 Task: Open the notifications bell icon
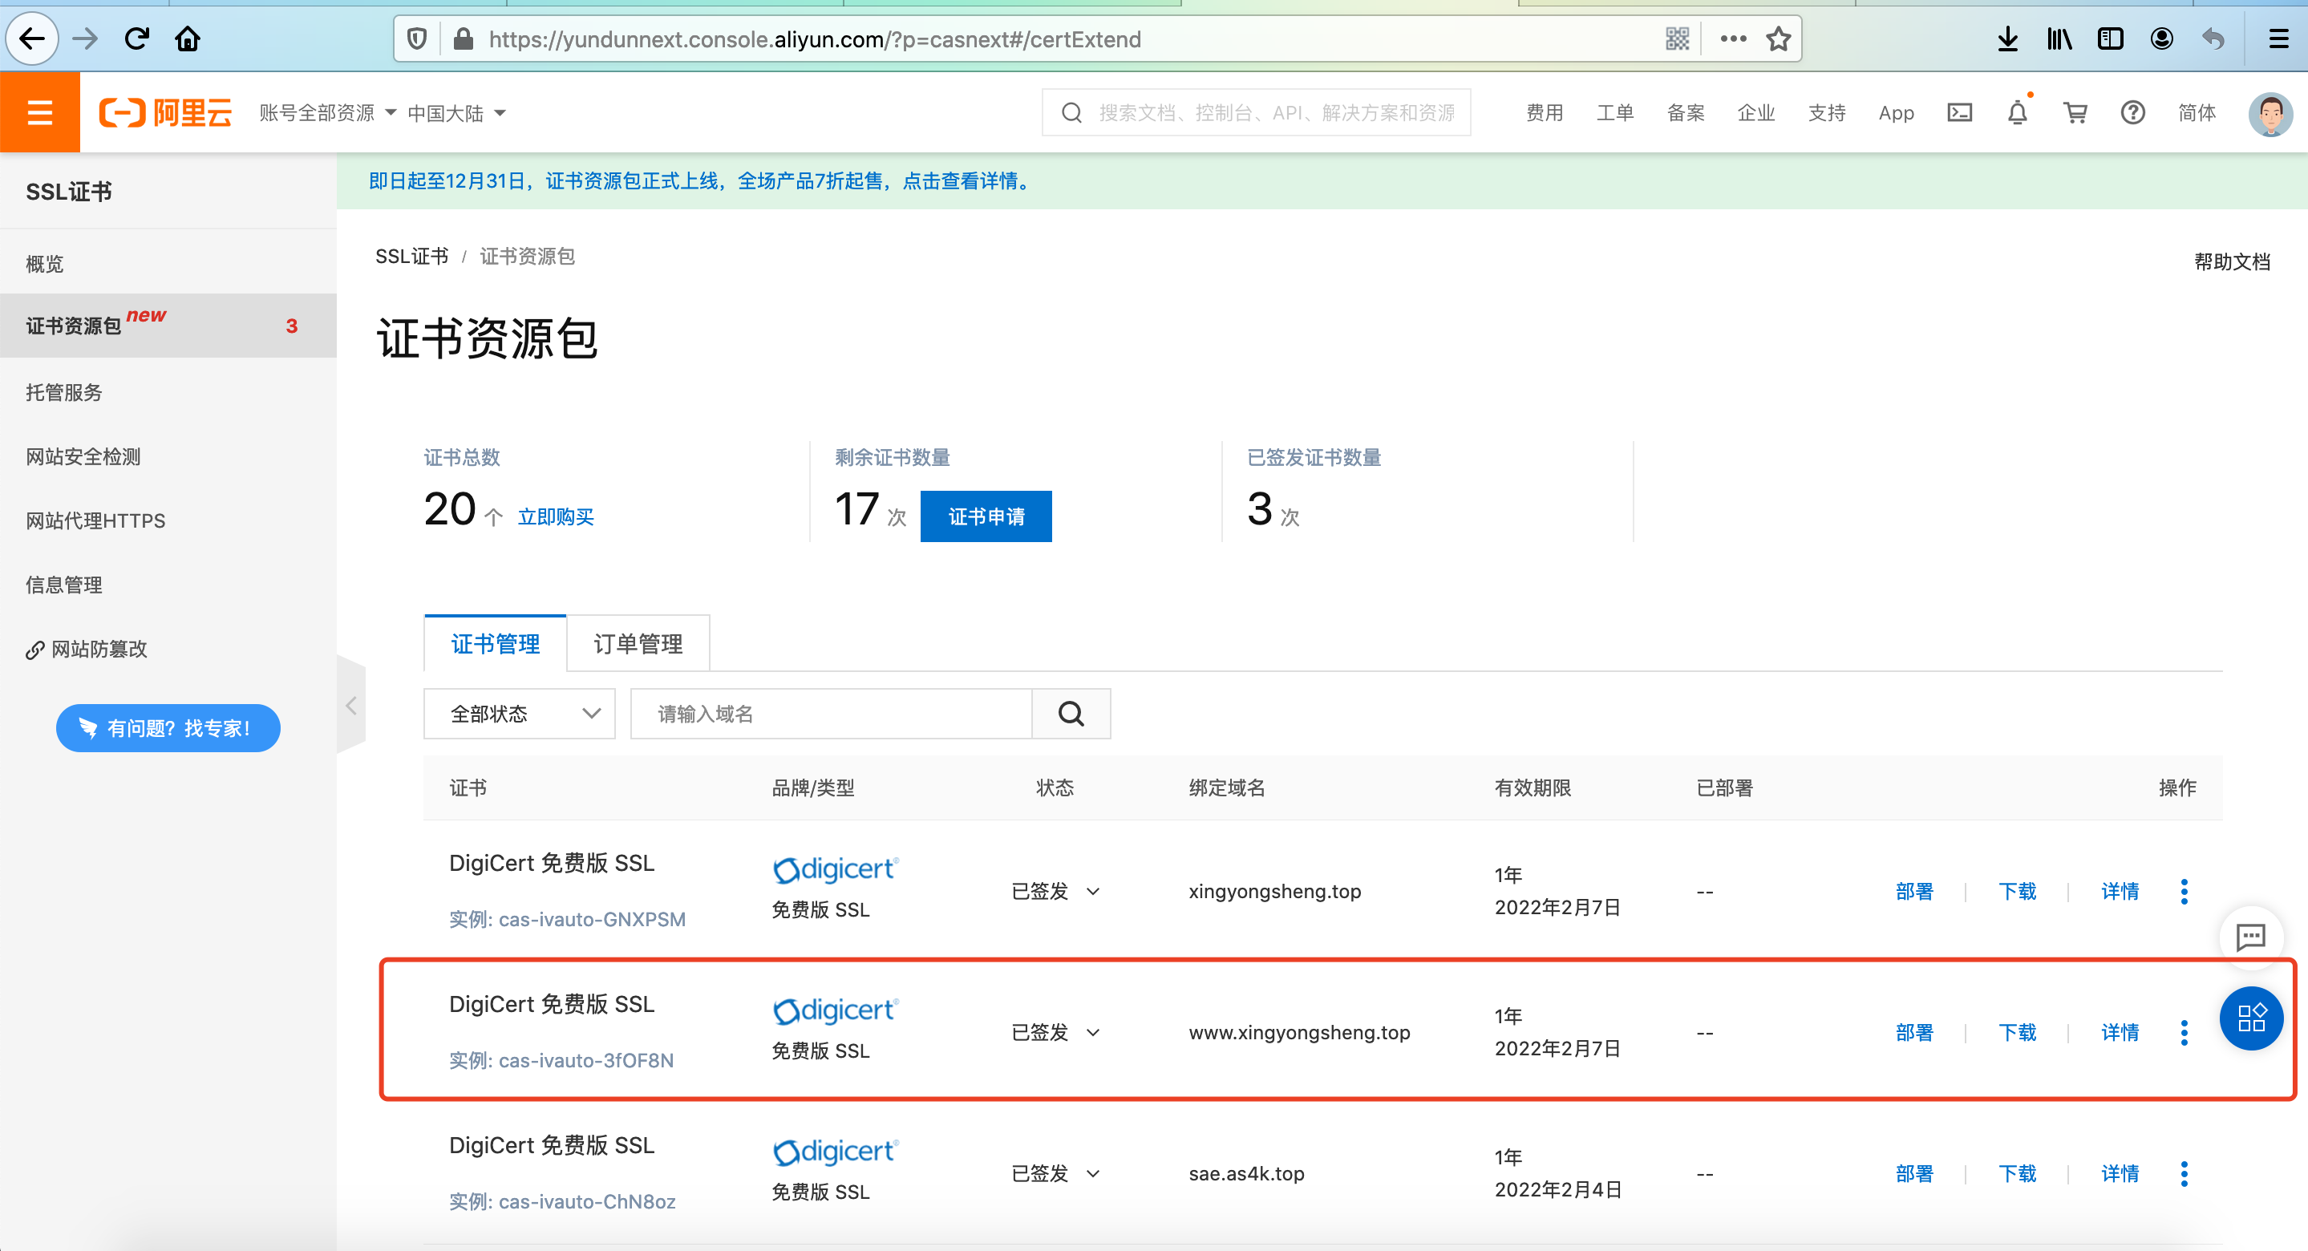click(x=2018, y=112)
